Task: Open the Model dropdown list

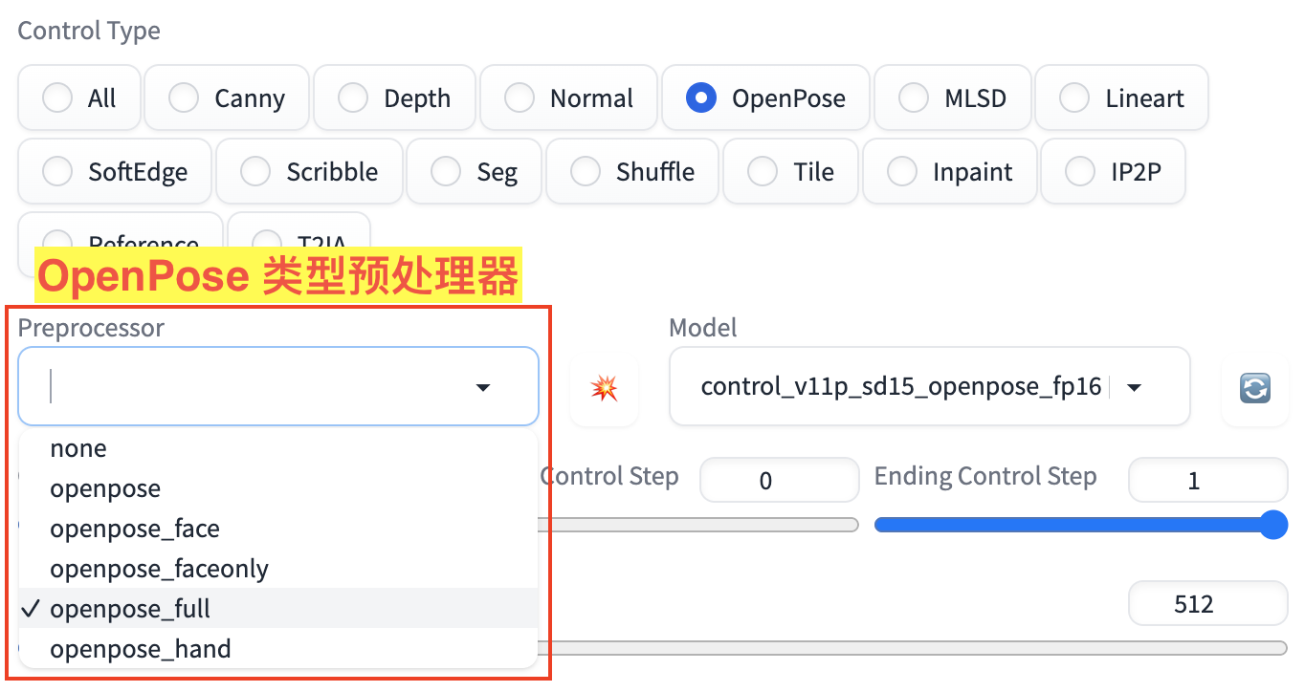Action: coord(1135,387)
